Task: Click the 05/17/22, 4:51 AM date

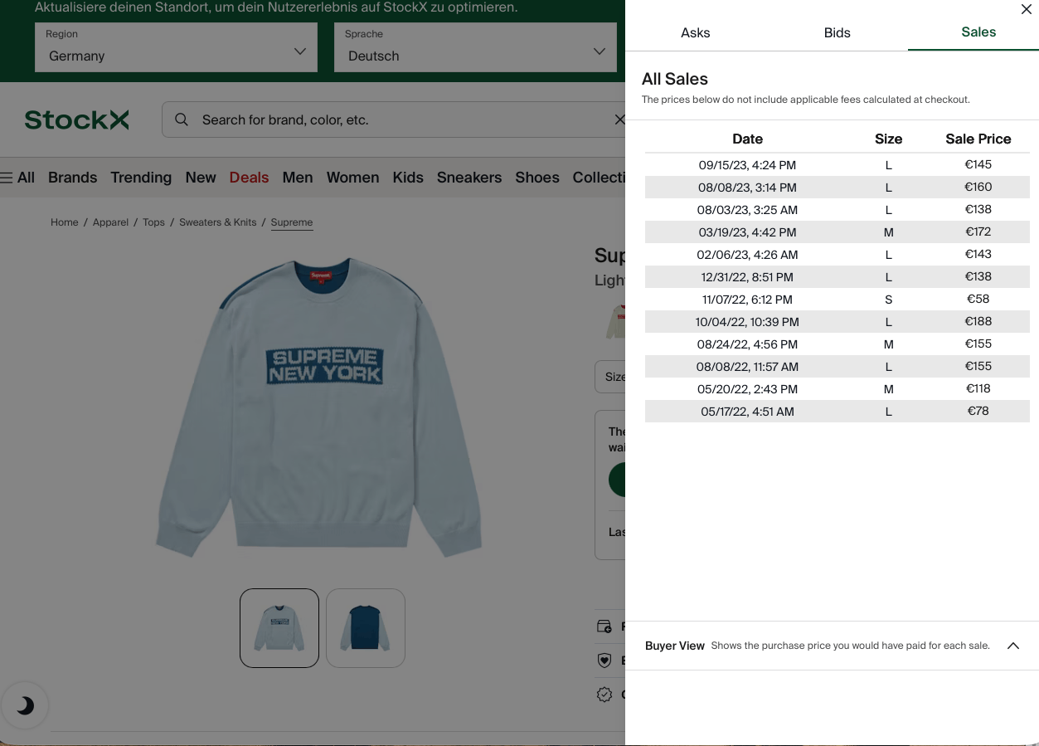Action: point(747,412)
